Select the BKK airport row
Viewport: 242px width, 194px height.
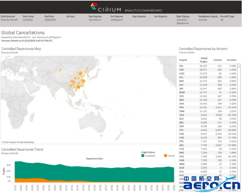click(208, 81)
